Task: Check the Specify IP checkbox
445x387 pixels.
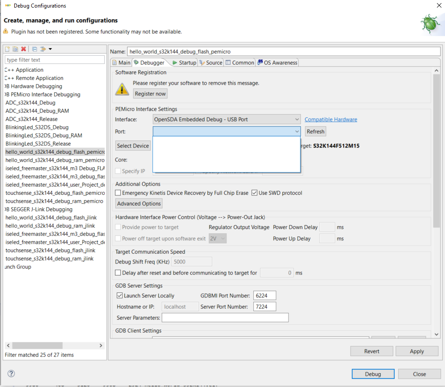Action: [x=118, y=171]
